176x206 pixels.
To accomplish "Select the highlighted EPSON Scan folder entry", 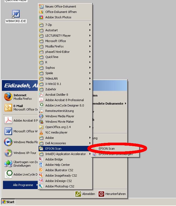I will pyautogui.click(x=65, y=149).
